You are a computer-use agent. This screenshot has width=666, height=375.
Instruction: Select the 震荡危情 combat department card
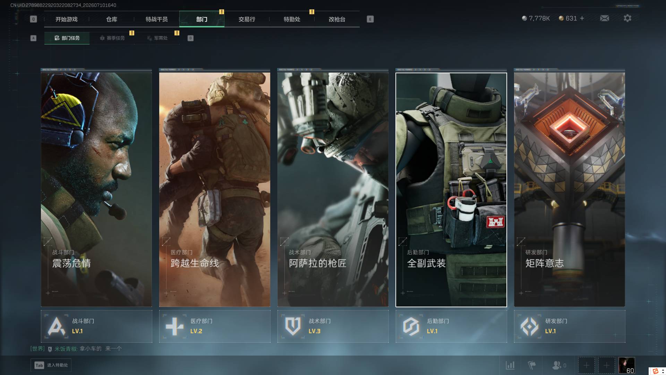click(x=96, y=189)
